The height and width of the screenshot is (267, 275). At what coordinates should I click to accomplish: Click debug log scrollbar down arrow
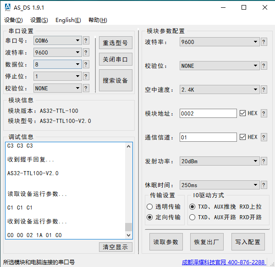coord(128,235)
